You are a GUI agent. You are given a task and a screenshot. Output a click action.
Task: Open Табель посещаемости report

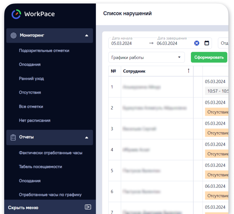point(41,167)
